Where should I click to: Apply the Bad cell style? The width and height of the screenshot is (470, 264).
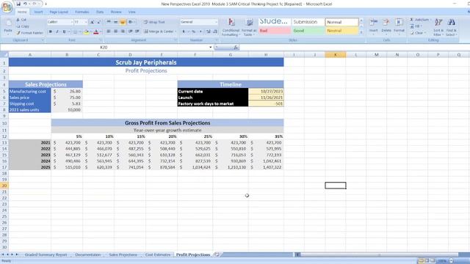pyautogui.click(x=275, y=31)
